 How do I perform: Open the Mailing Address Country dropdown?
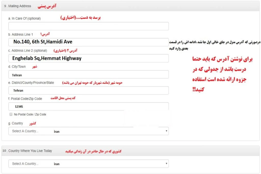88,131
